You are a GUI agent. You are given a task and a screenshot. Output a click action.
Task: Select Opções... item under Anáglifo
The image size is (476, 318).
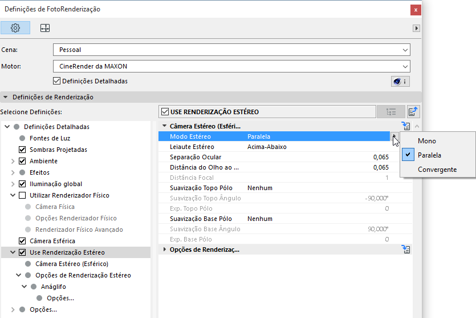60,298
